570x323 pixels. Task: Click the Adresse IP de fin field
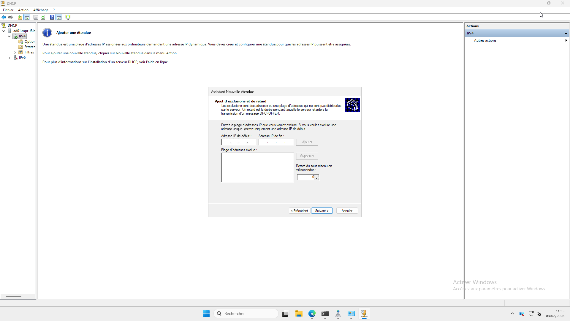[276, 142]
